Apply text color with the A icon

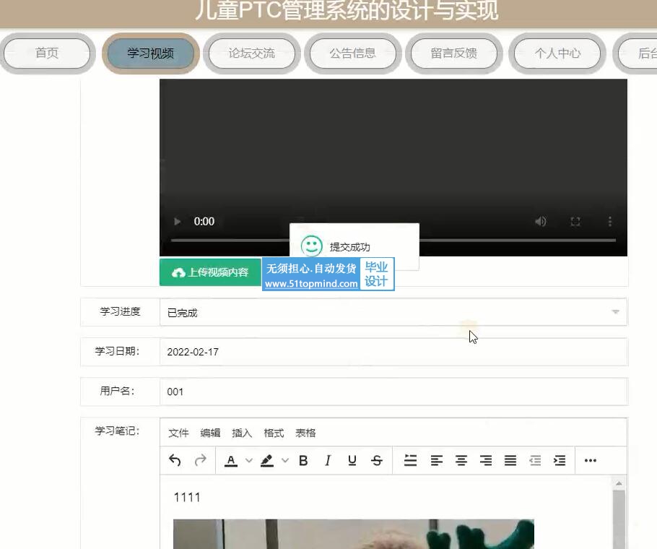point(230,461)
